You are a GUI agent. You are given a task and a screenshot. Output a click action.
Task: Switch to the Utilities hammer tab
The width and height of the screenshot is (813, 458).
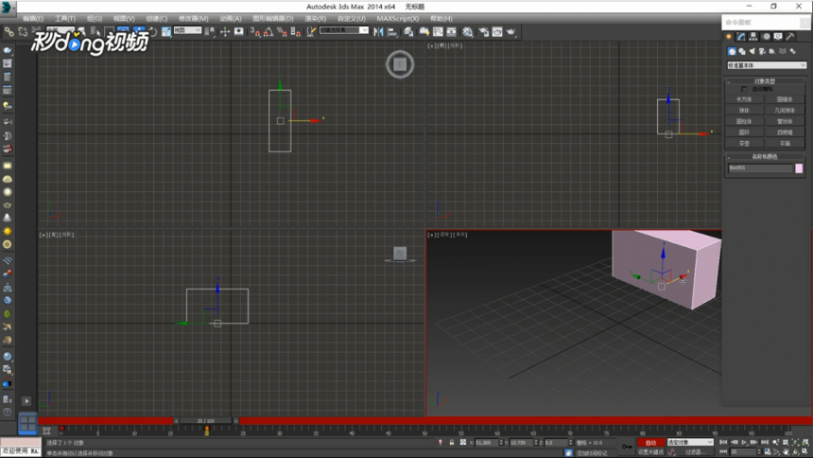click(x=790, y=37)
